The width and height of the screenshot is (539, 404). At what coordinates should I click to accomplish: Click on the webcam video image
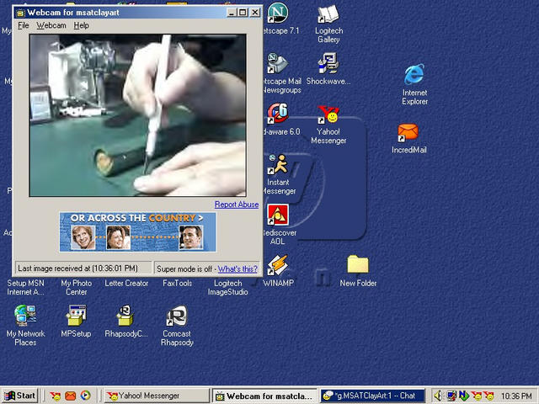click(138, 115)
